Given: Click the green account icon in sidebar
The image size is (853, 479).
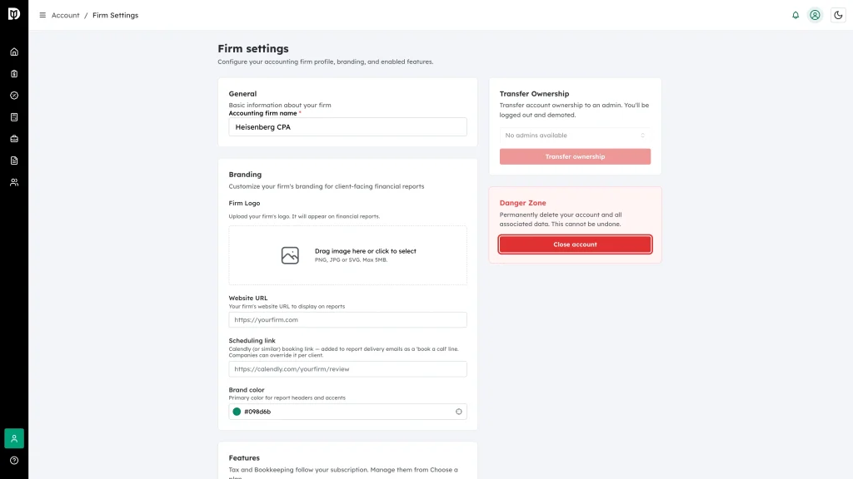Looking at the screenshot, I should tap(14, 438).
